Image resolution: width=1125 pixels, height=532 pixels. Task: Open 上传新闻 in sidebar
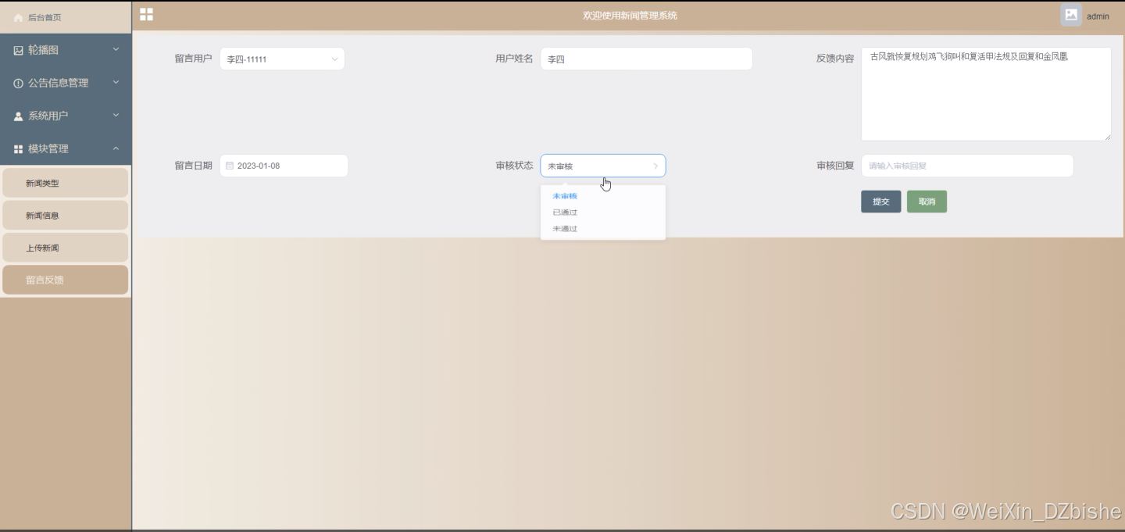[66, 248]
